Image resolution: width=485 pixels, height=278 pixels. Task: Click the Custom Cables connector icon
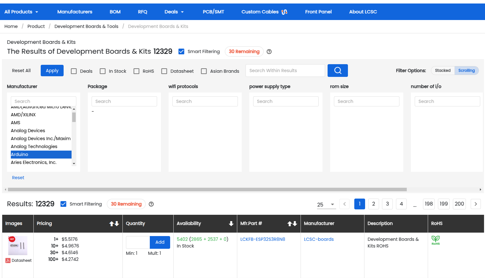284,12
